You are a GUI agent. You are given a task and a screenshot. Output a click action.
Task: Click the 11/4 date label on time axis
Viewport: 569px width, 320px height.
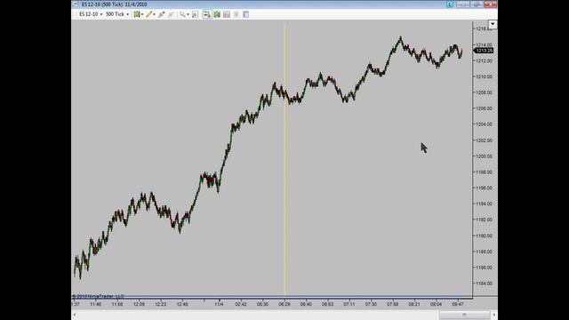(219, 304)
